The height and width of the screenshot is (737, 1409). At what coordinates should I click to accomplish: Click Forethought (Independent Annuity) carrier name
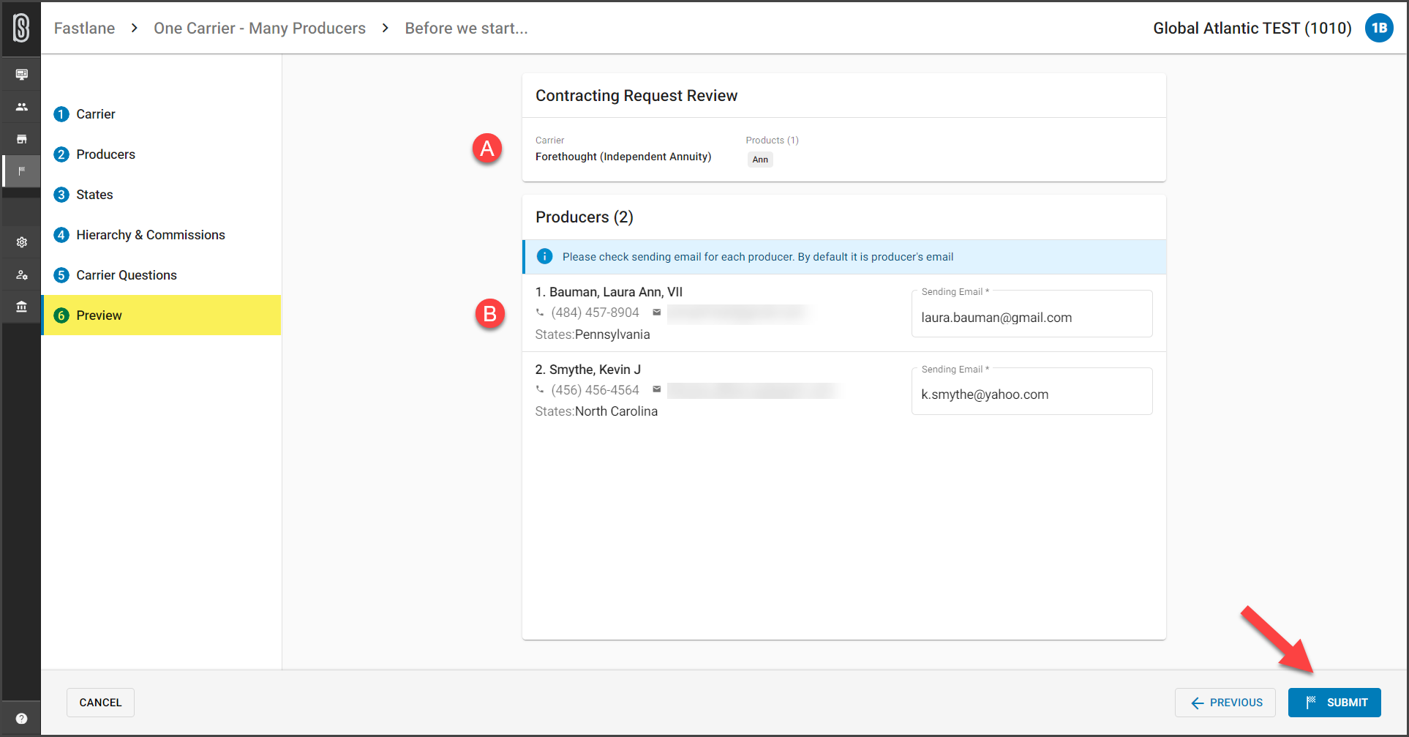[x=623, y=157]
